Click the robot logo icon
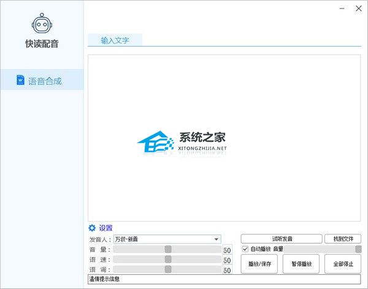This screenshot has width=368, height=289. [42, 23]
